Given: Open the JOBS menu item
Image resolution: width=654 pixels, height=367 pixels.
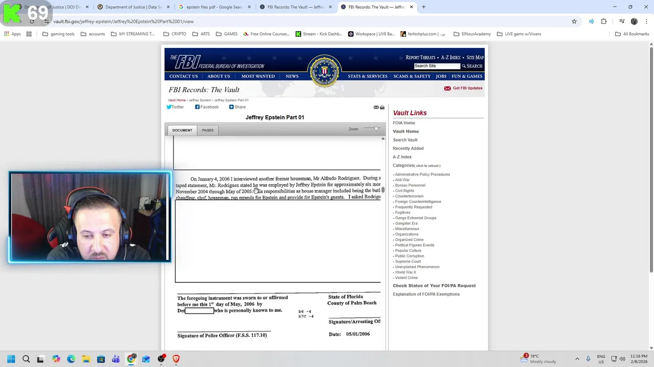Looking at the screenshot, I should tap(441, 76).
